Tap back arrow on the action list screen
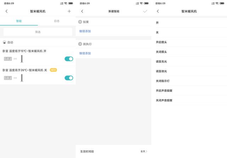This screenshot has height=158, width=227. click(158, 11)
